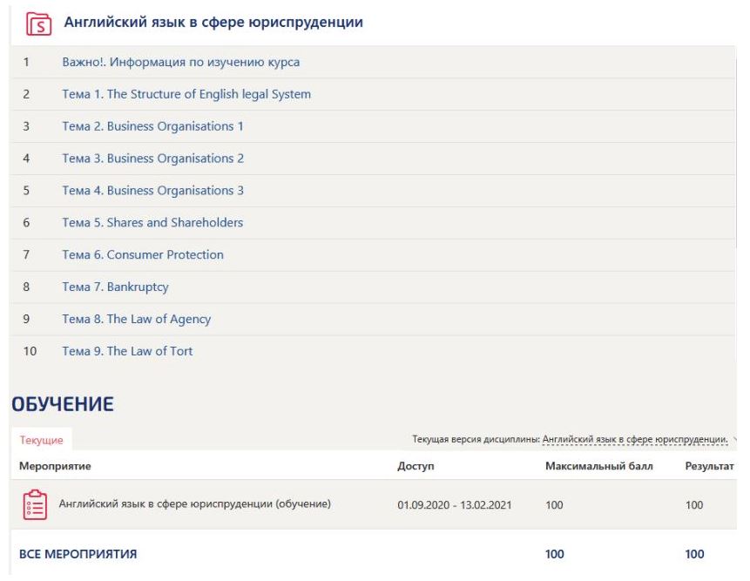Open Тема 1. The Structure of English legal System
750x581 pixels.
(x=186, y=94)
